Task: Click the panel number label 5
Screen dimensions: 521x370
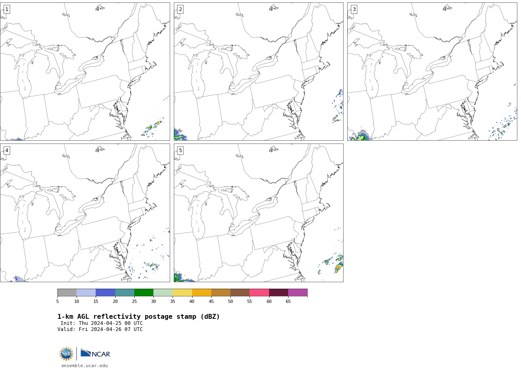Action: pyautogui.click(x=180, y=150)
